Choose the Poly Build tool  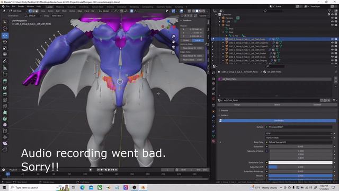5,112
